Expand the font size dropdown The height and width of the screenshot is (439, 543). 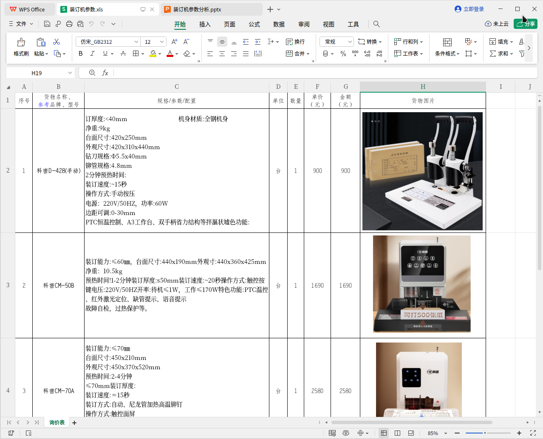[162, 42]
